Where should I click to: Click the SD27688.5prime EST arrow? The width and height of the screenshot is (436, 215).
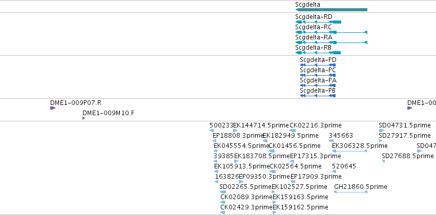pos(383,161)
